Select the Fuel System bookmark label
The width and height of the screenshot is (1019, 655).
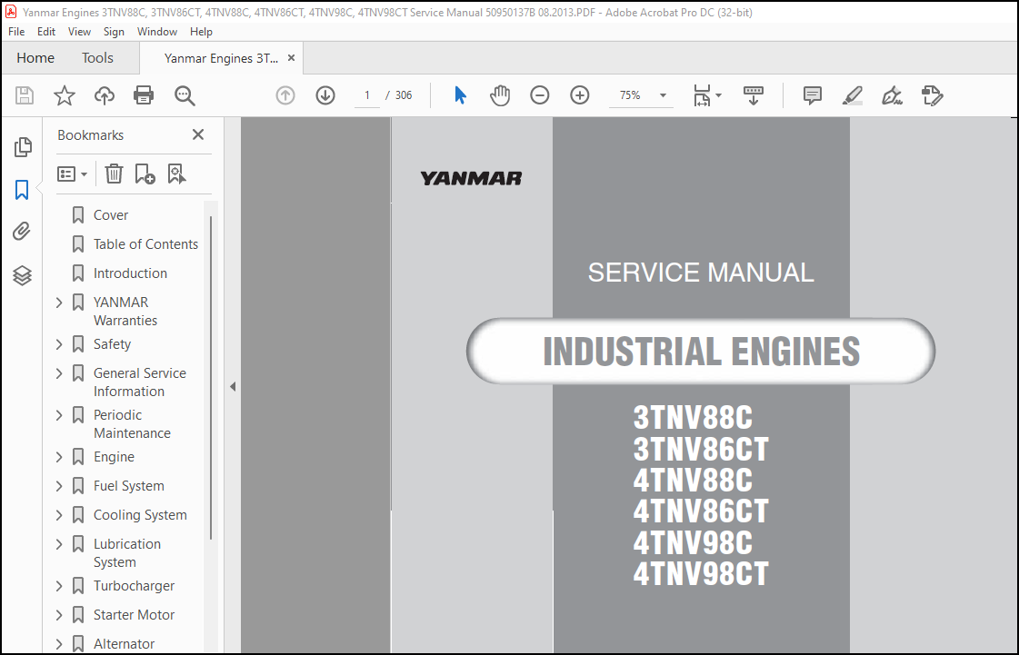tap(129, 485)
